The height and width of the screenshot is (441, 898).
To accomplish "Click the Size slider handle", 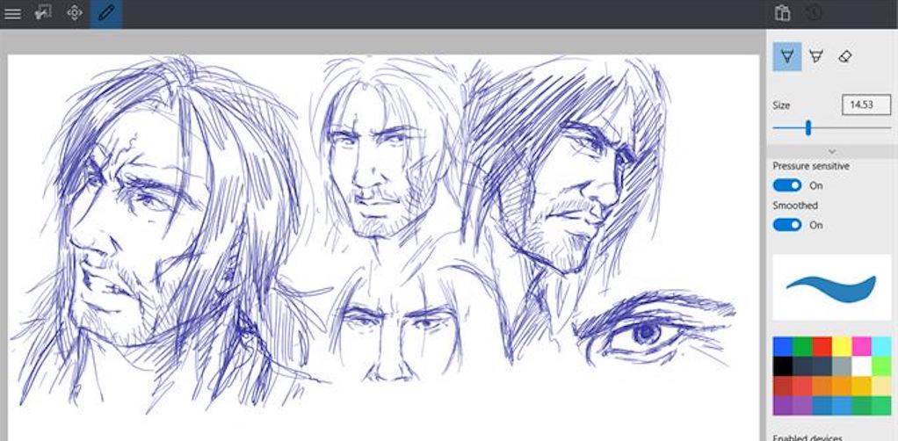I will pyautogui.click(x=807, y=128).
